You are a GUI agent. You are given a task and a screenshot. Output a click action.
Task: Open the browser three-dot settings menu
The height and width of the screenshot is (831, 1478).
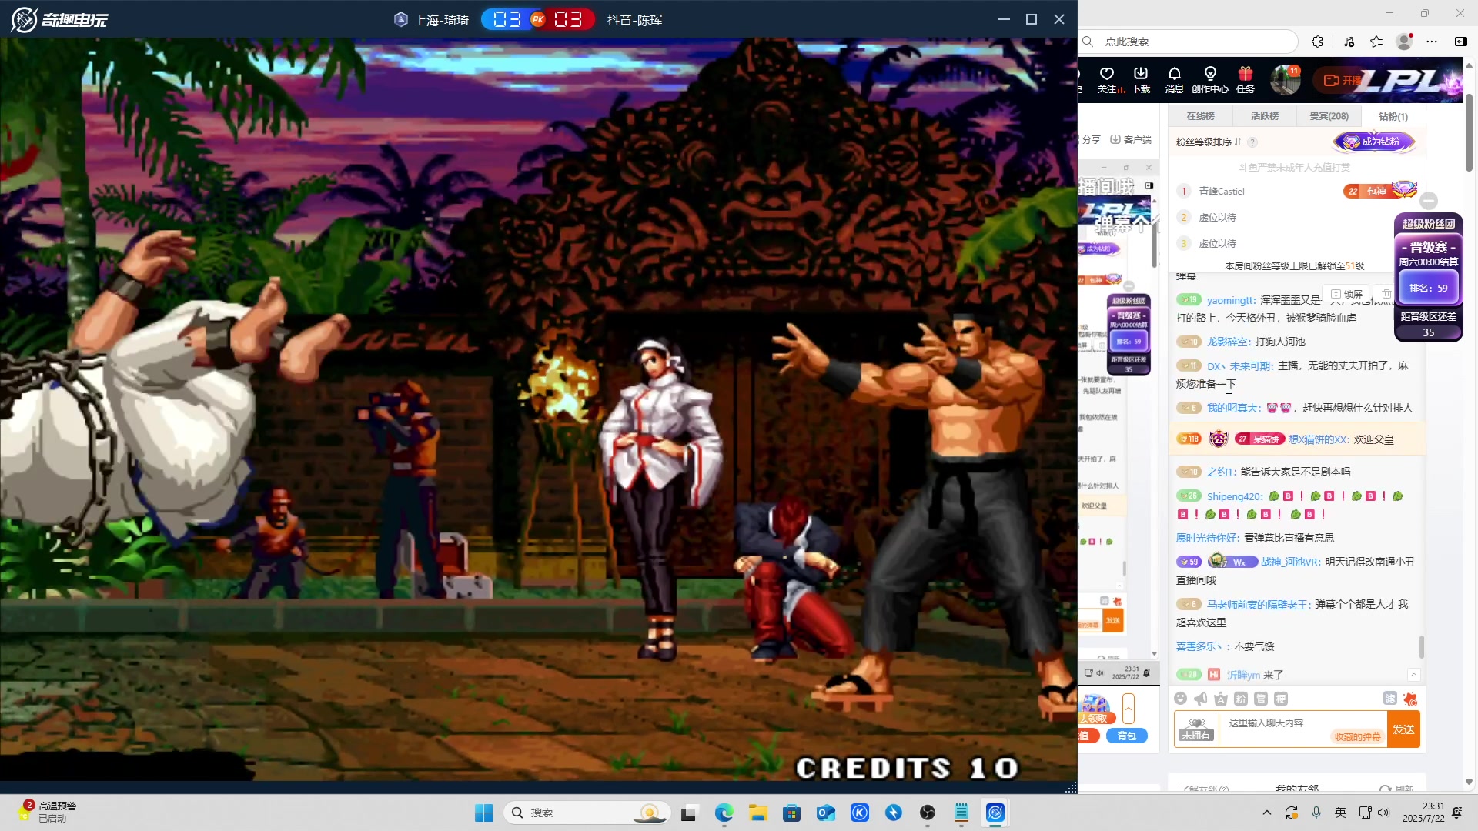(1432, 42)
